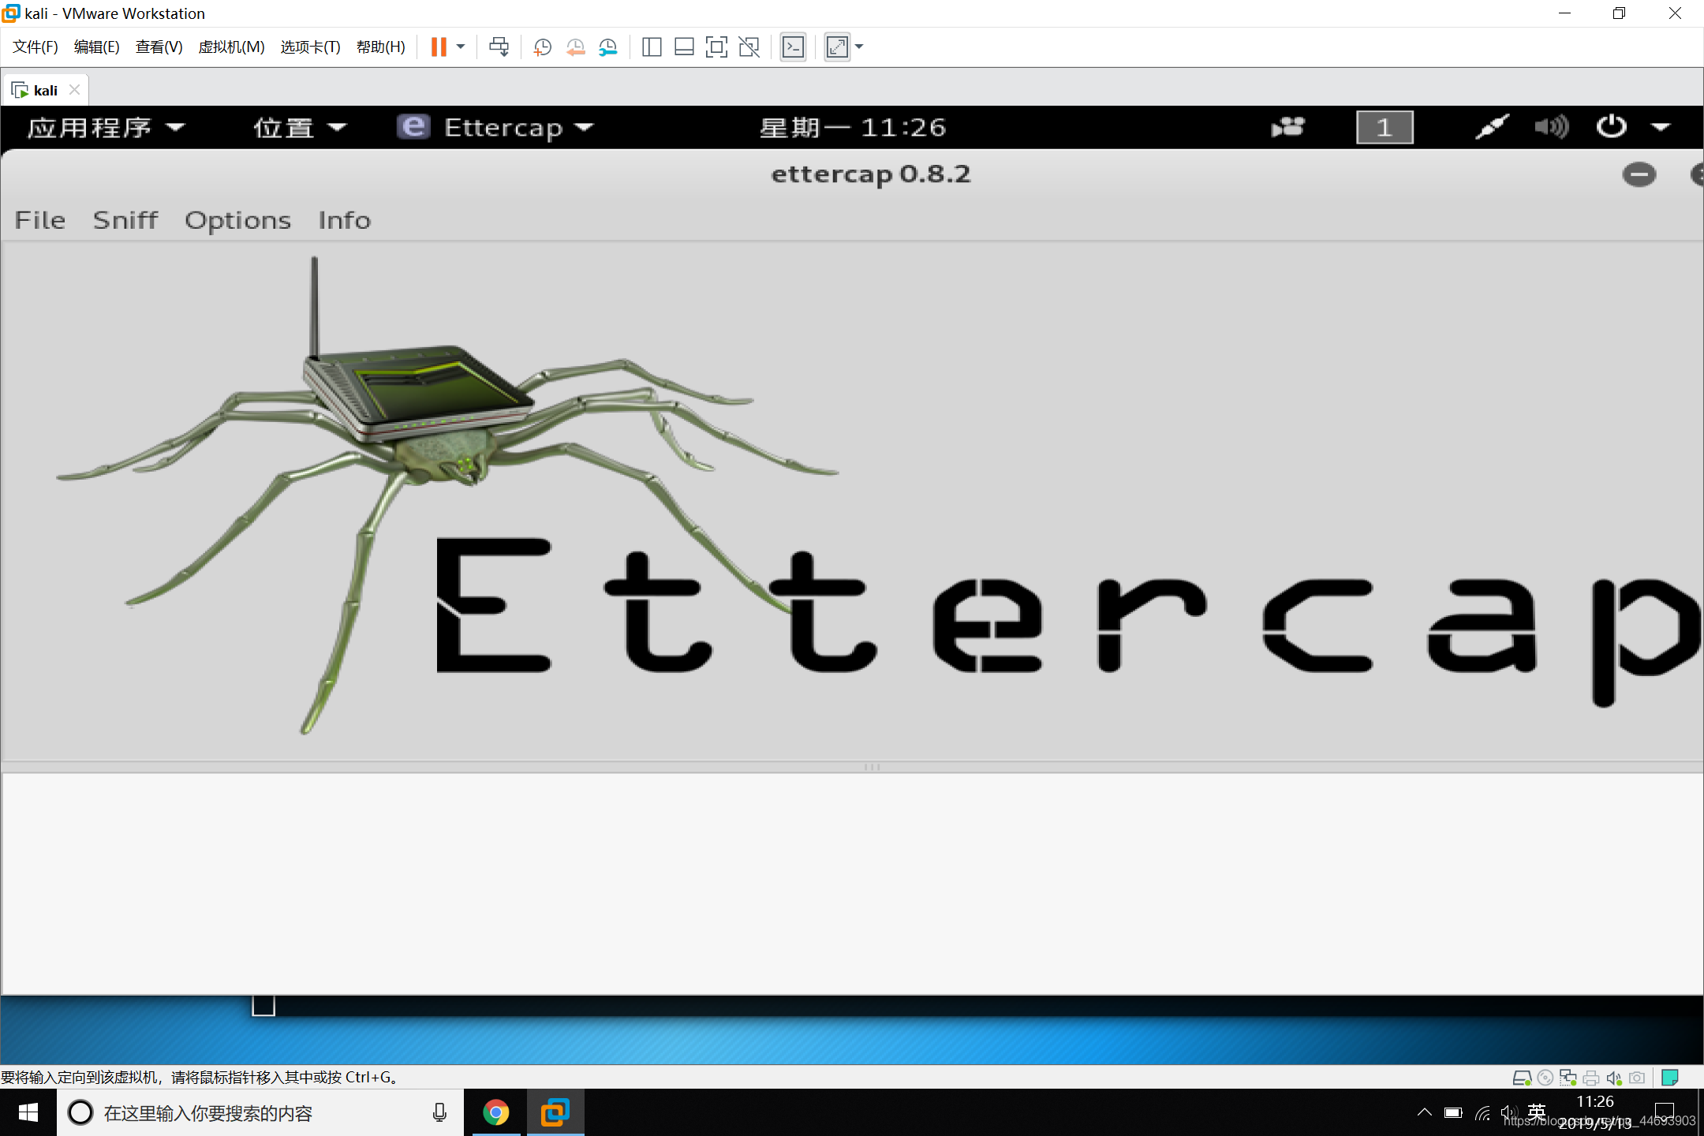Open the ettercap File menu
Image resolution: width=1704 pixels, height=1136 pixels.
[40, 220]
